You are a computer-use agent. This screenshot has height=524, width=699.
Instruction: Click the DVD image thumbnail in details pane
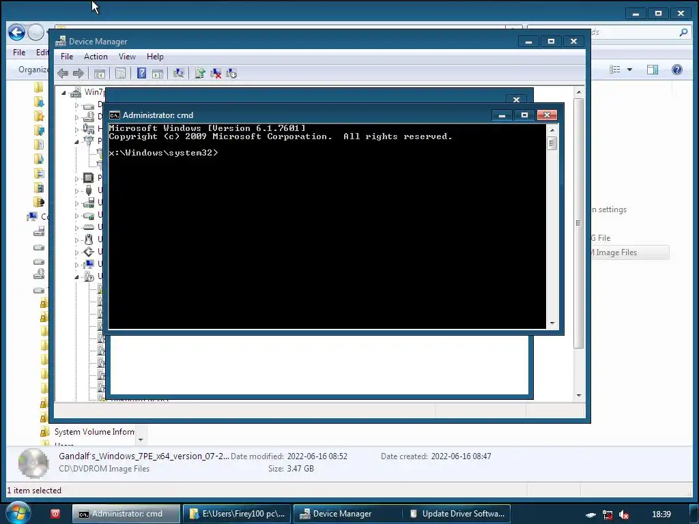pyautogui.click(x=33, y=463)
